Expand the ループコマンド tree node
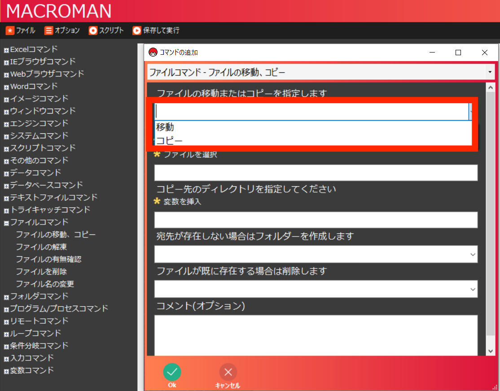Screen dimensions: 500x391 pyautogui.click(x=6, y=334)
